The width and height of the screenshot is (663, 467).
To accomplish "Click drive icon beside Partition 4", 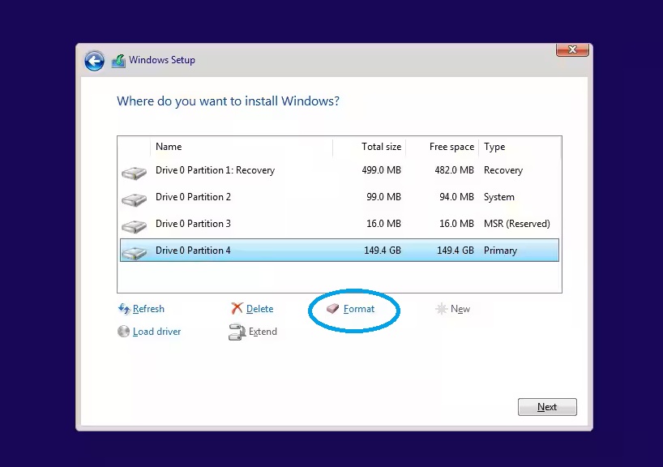I will pos(134,252).
